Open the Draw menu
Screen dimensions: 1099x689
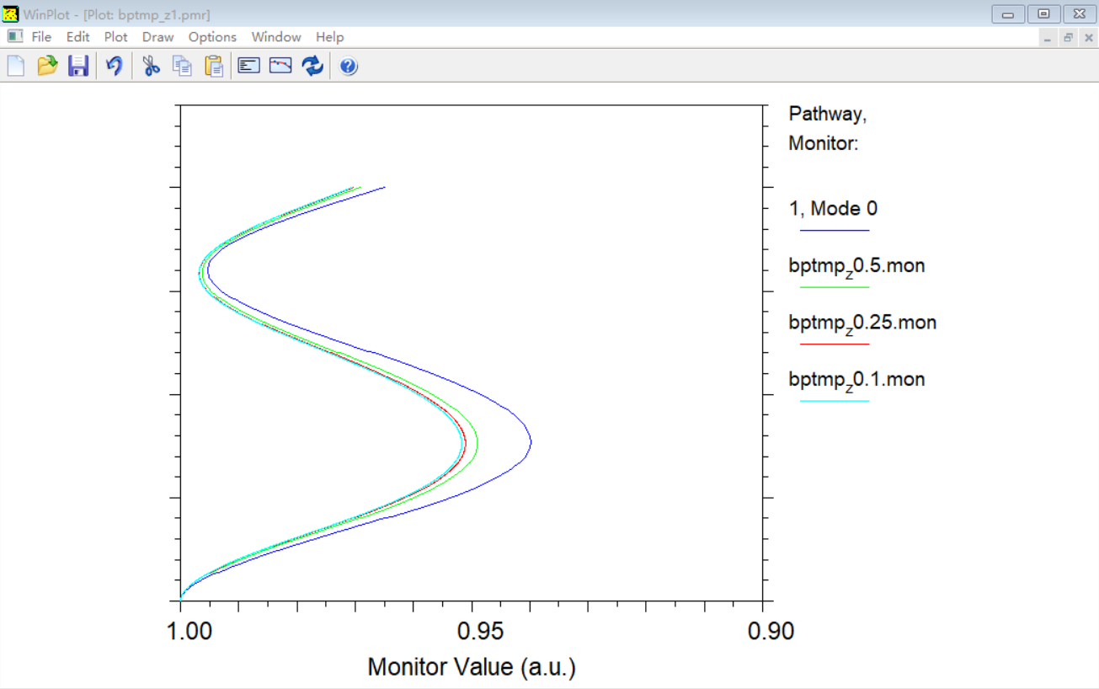[158, 37]
